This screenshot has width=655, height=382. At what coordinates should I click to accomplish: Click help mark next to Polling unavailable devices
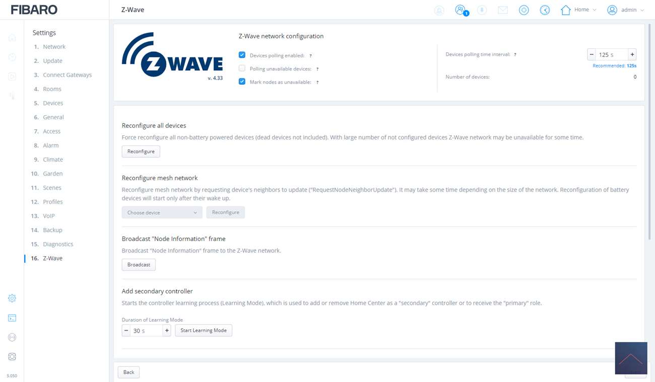(317, 69)
